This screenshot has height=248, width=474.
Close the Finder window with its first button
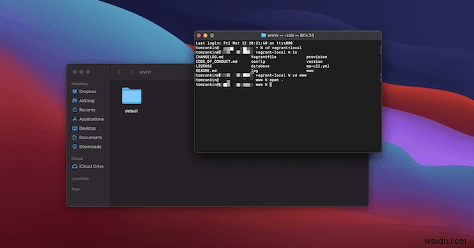click(74, 72)
